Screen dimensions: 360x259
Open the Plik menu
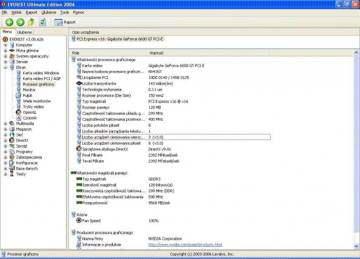click(5, 12)
